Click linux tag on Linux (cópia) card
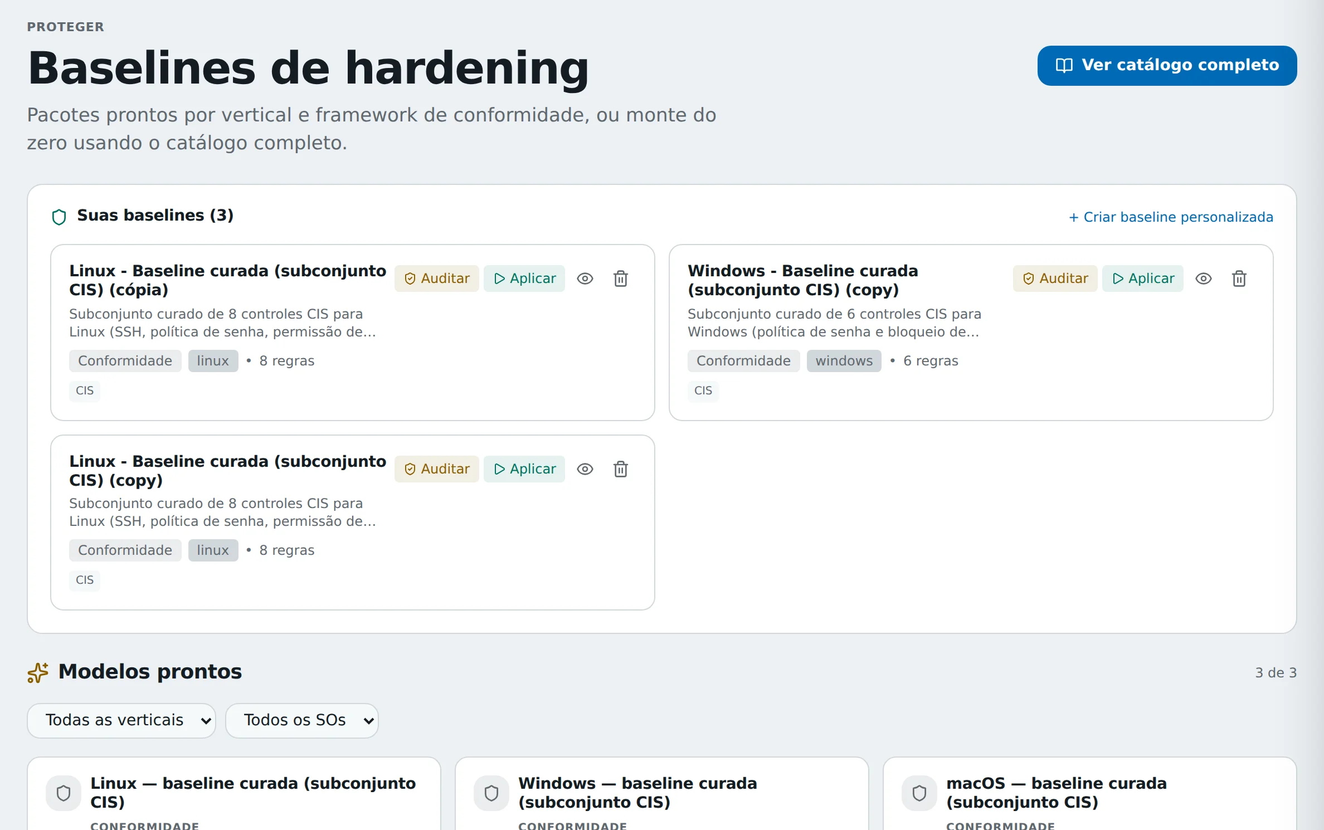Image resolution: width=1324 pixels, height=830 pixels. click(213, 361)
